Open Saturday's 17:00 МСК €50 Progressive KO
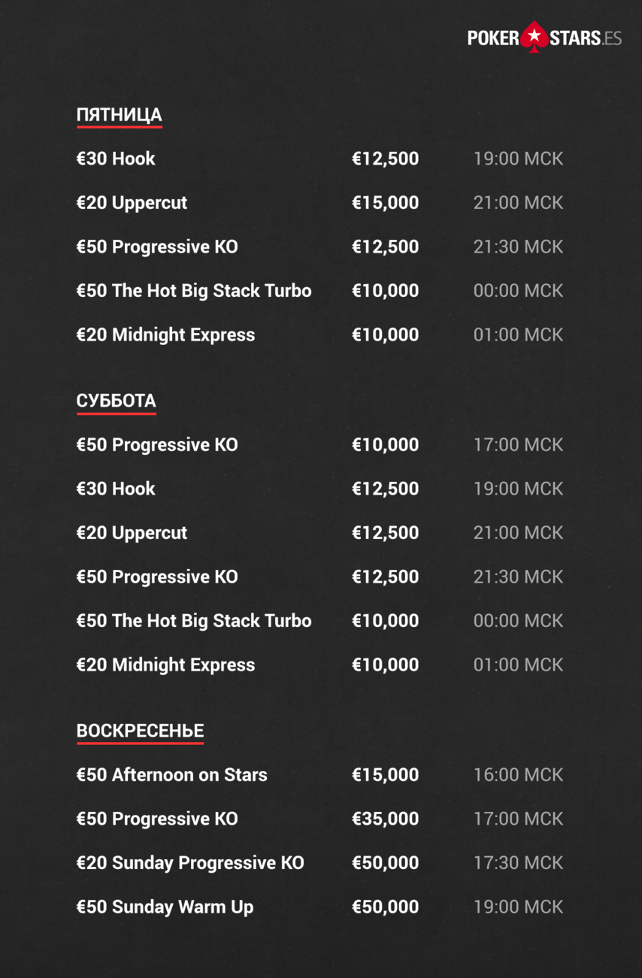 [x=157, y=445]
